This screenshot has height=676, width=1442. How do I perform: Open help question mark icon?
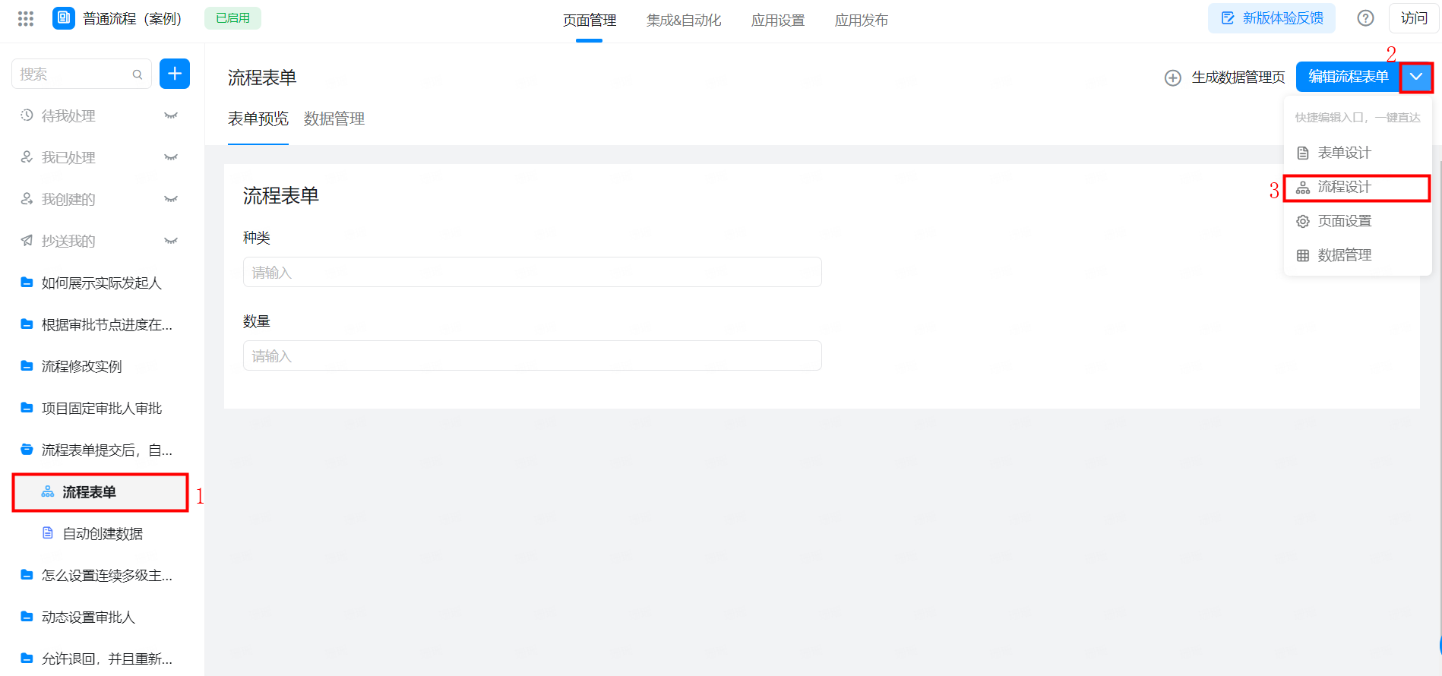[x=1365, y=18]
